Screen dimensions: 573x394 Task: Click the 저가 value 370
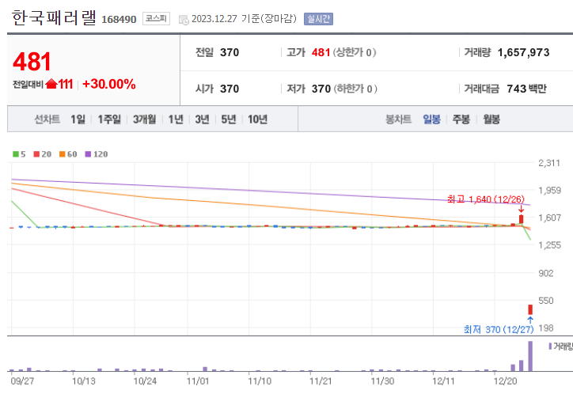[321, 89]
